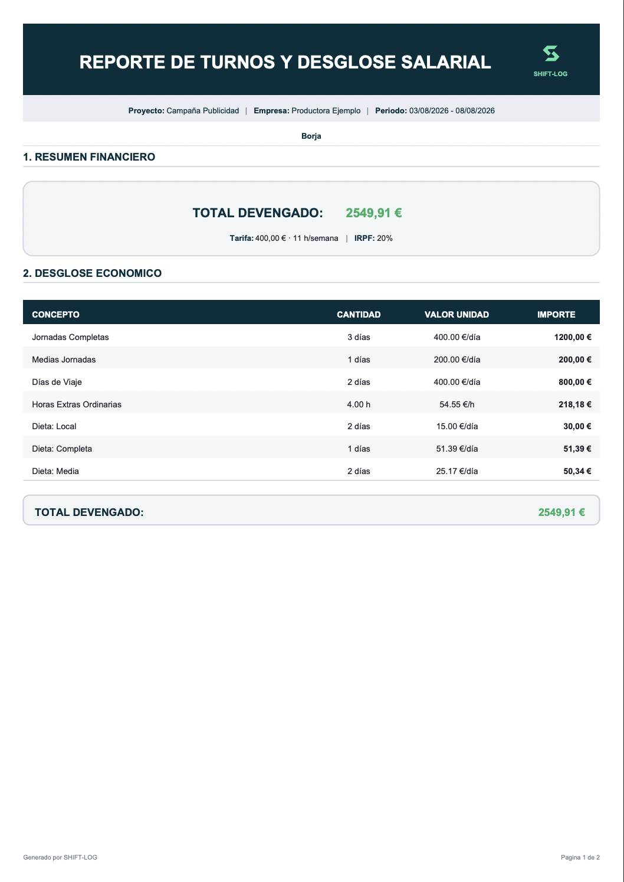Viewport: 624px width, 882px height.
Task: Click the '54.55 €/h' unit value
Action: click(x=457, y=405)
